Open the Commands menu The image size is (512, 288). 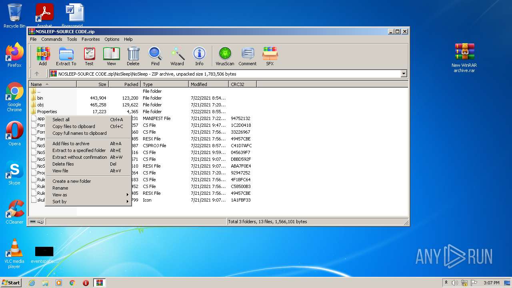(x=52, y=39)
